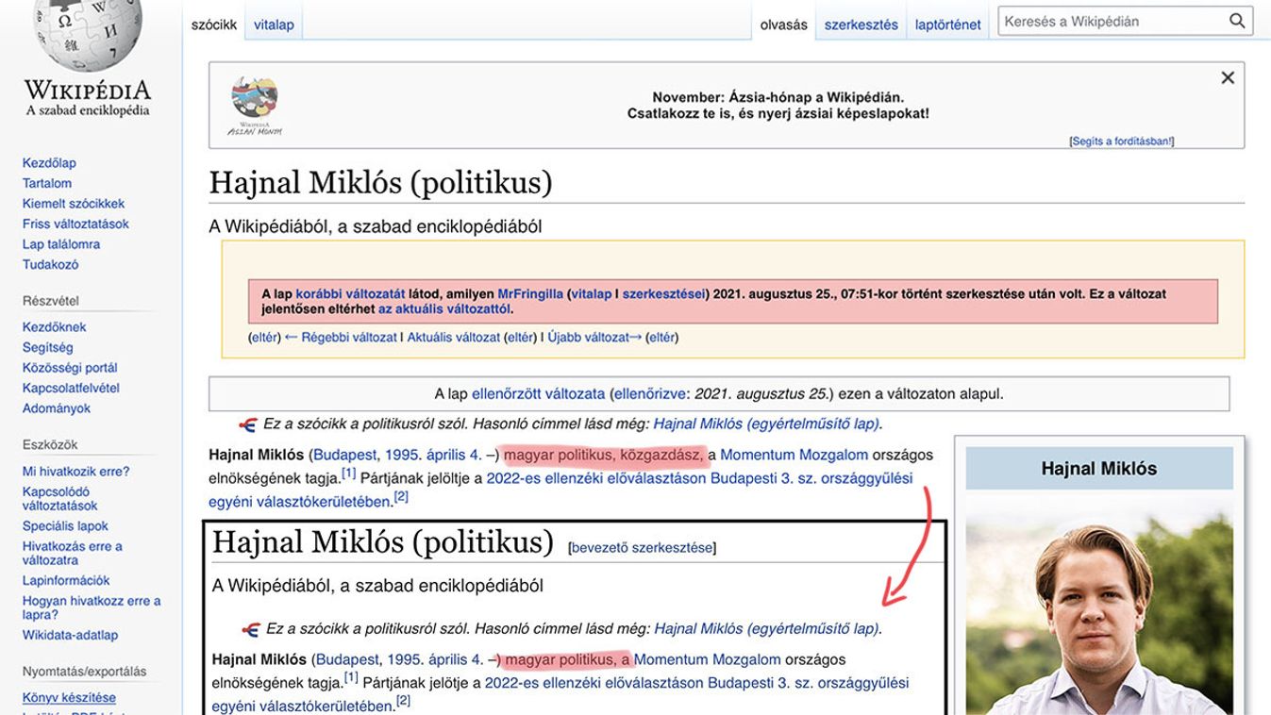Image resolution: width=1271 pixels, height=715 pixels.
Task: Open MrFringilla user link
Action: click(x=530, y=294)
